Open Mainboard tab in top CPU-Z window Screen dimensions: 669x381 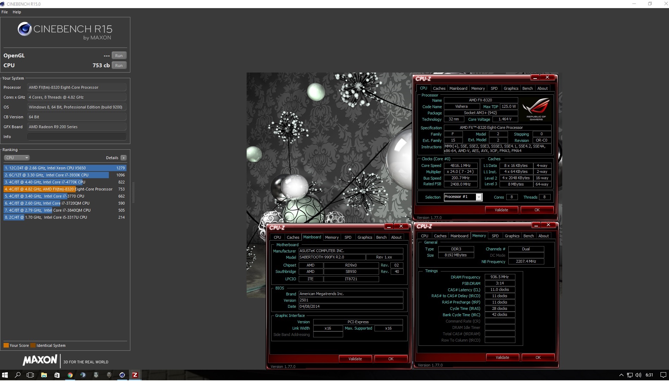click(x=458, y=88)
